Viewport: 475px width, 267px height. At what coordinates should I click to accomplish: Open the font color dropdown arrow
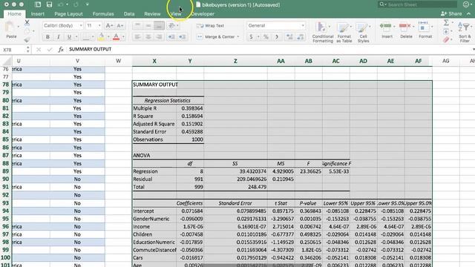tap(123, 37)
